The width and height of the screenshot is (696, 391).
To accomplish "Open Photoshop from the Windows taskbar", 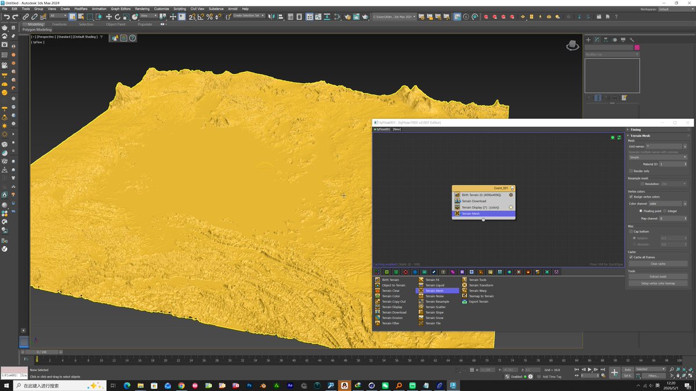I will (x=249, y=385).
